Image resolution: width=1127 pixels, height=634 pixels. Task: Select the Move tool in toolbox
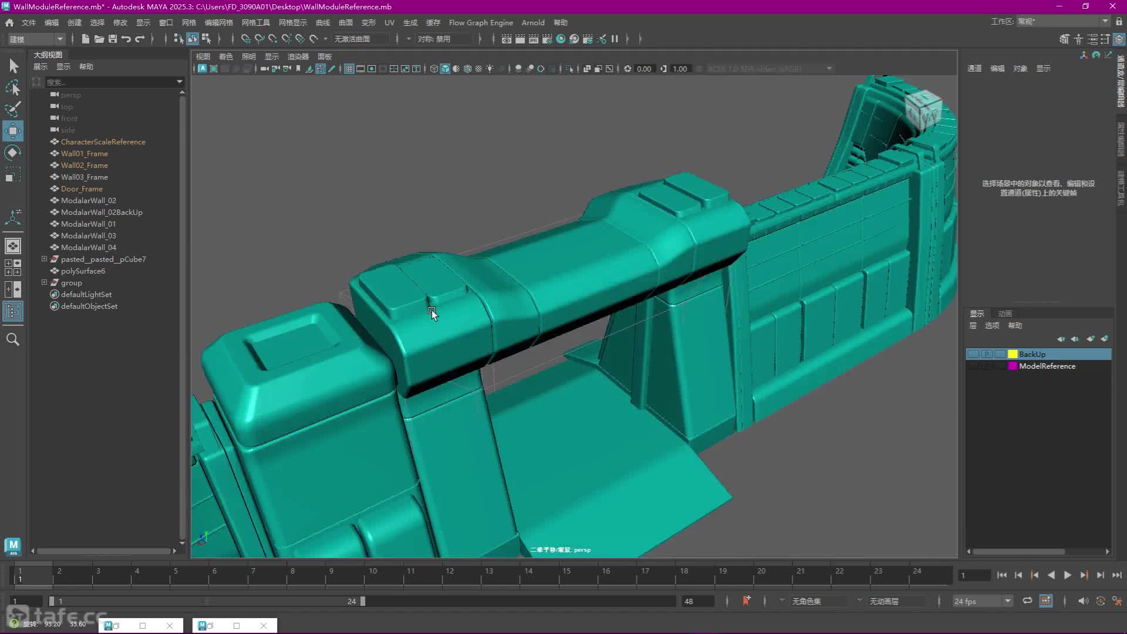click(13, 130)
